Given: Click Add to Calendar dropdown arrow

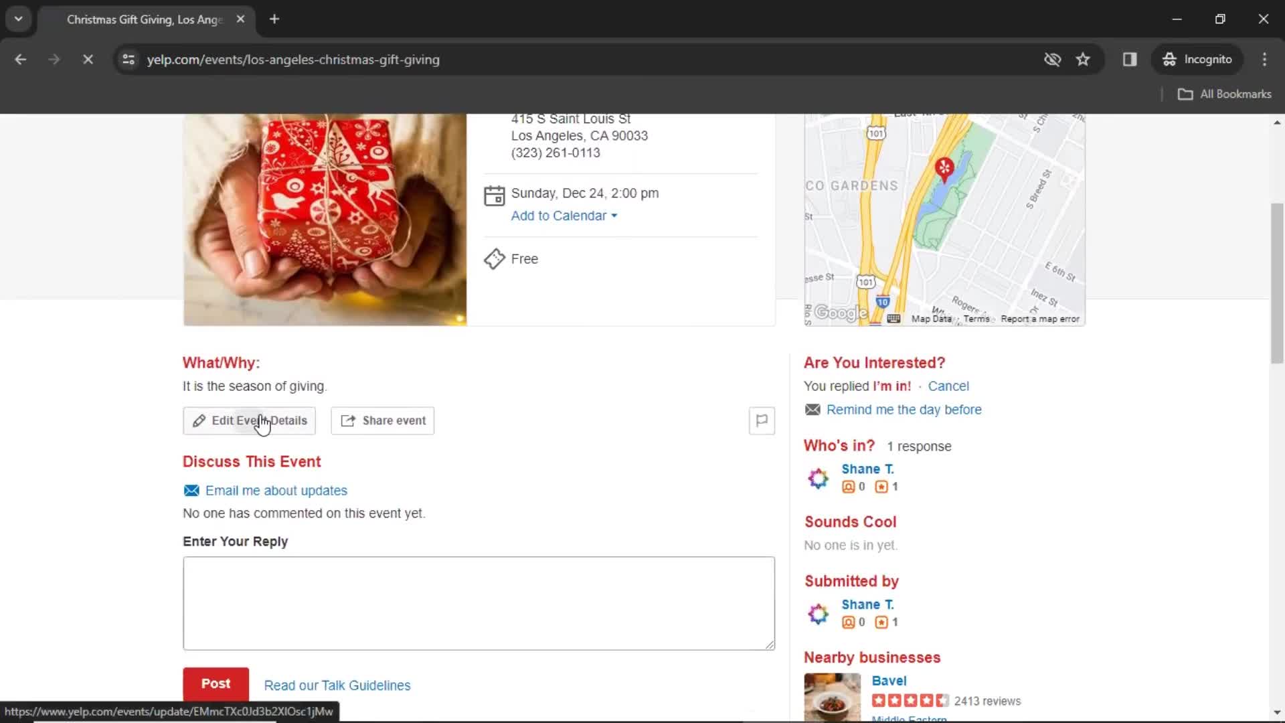Looking at the screenshot, I should point(615,216).
